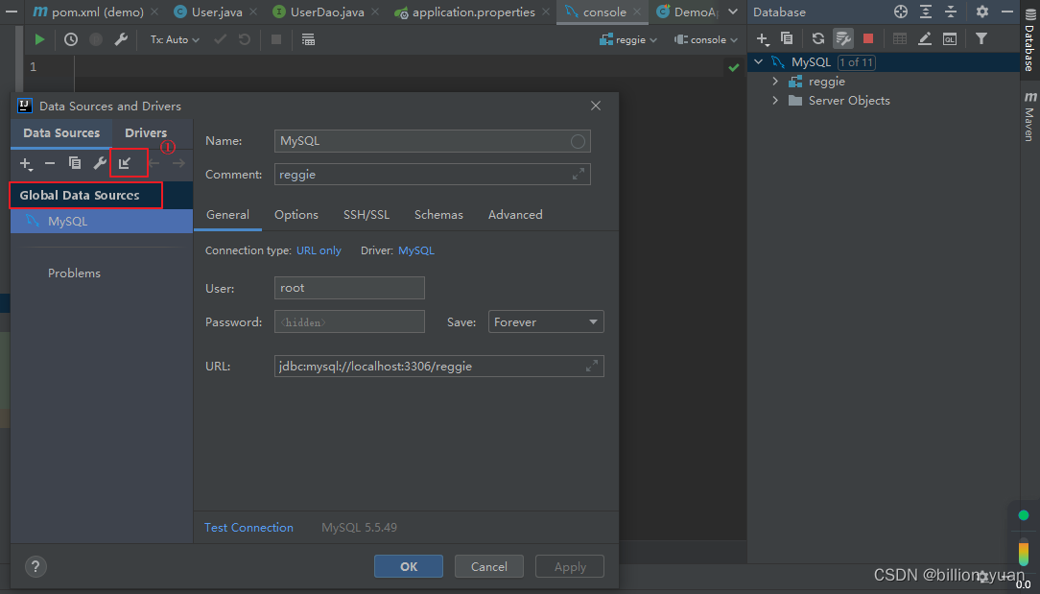The width and height of the screenshot is (1040, 594).
Task: Click the edit pencil in Database panel
Action: pyautogui.click(x=925, y=39)
